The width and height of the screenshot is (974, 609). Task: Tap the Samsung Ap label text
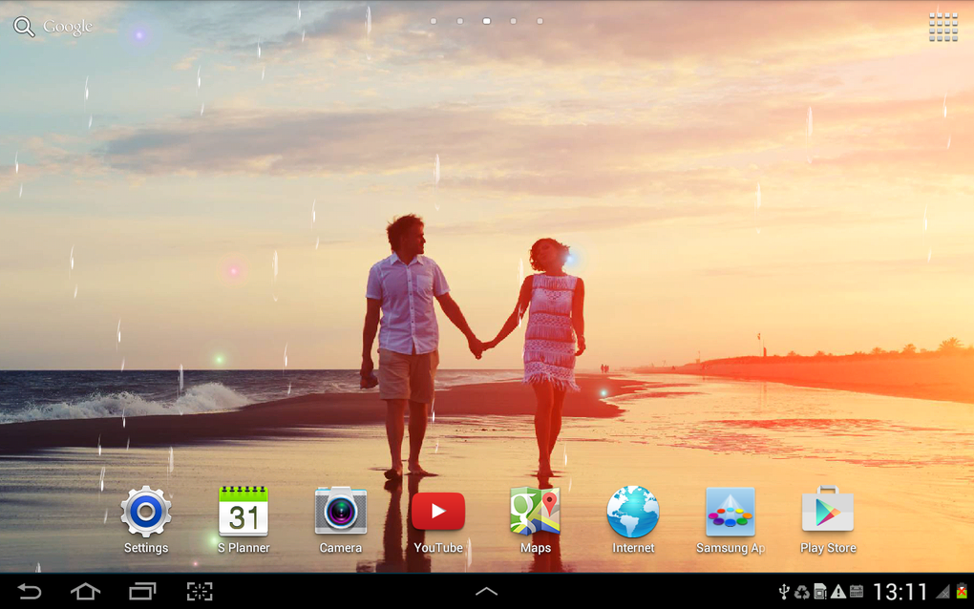coord(730,548)
